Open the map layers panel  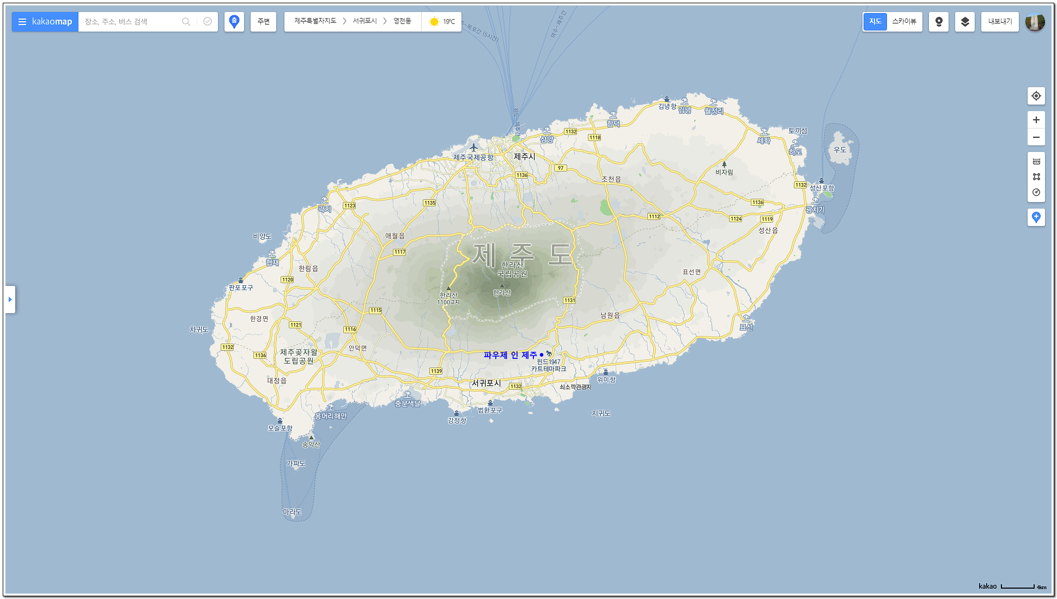pos(965,22)
